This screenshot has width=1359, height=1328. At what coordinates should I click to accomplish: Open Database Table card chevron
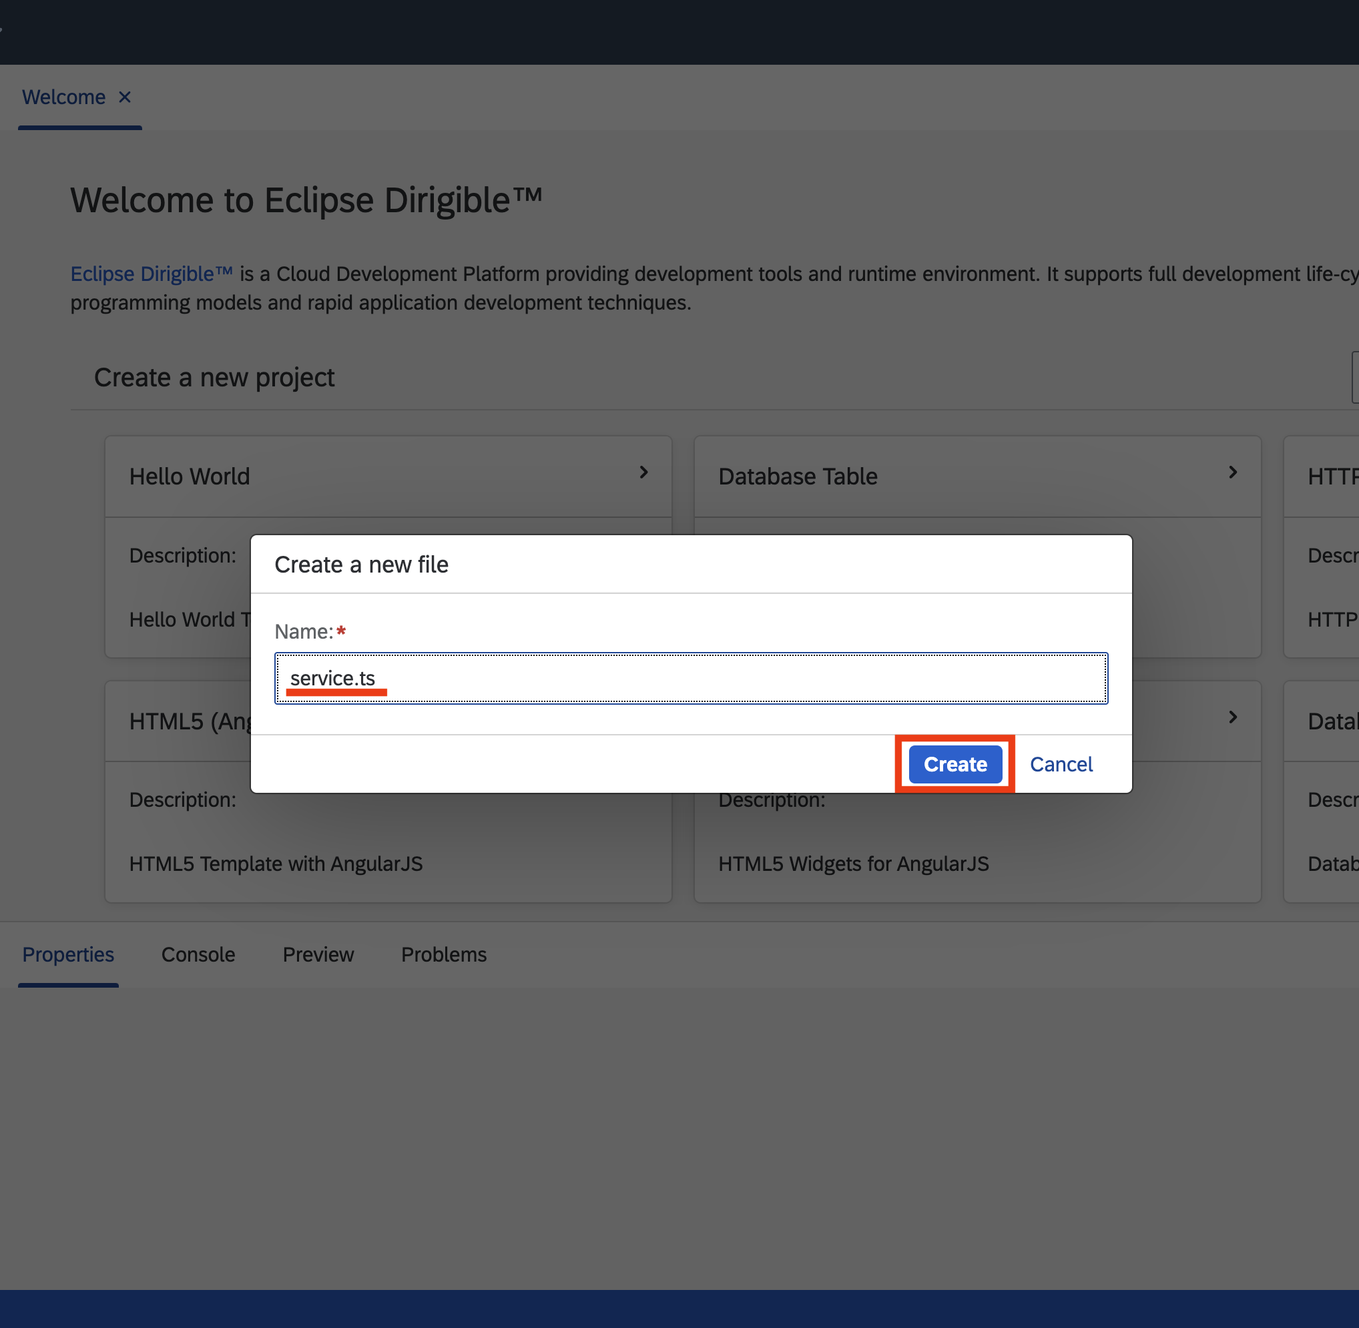click(1233, 472)
